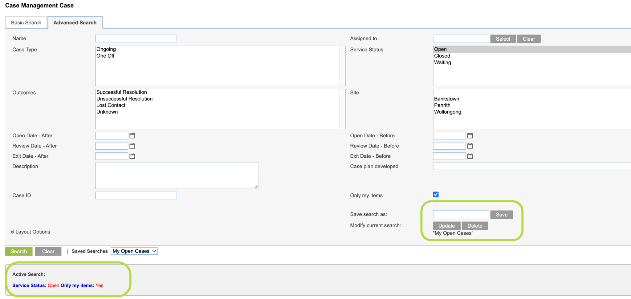Select Bankstown in the Site list
631x299 pixels.
(446, 99)
